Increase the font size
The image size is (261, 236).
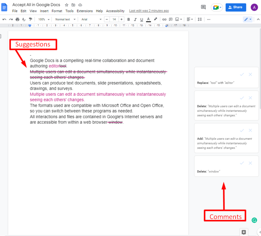[x=122, y=19]
